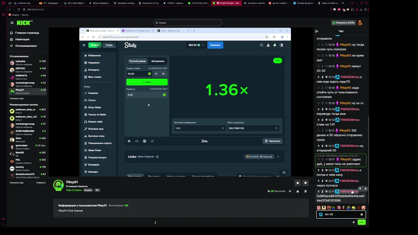Viewport: 418px width, 235px height.
Task: Collapse recommended channels with Свернуть
Action: point(41,182)
